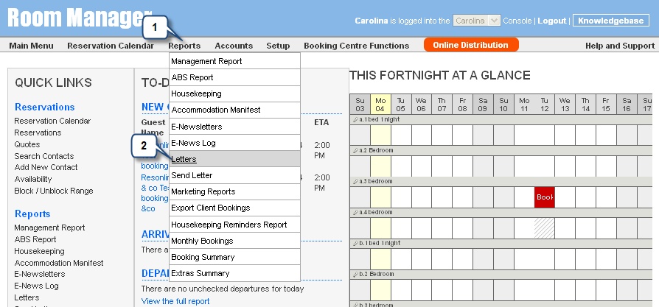
Task: Click the Su 03 date header
Action: [x=360, y=105]
